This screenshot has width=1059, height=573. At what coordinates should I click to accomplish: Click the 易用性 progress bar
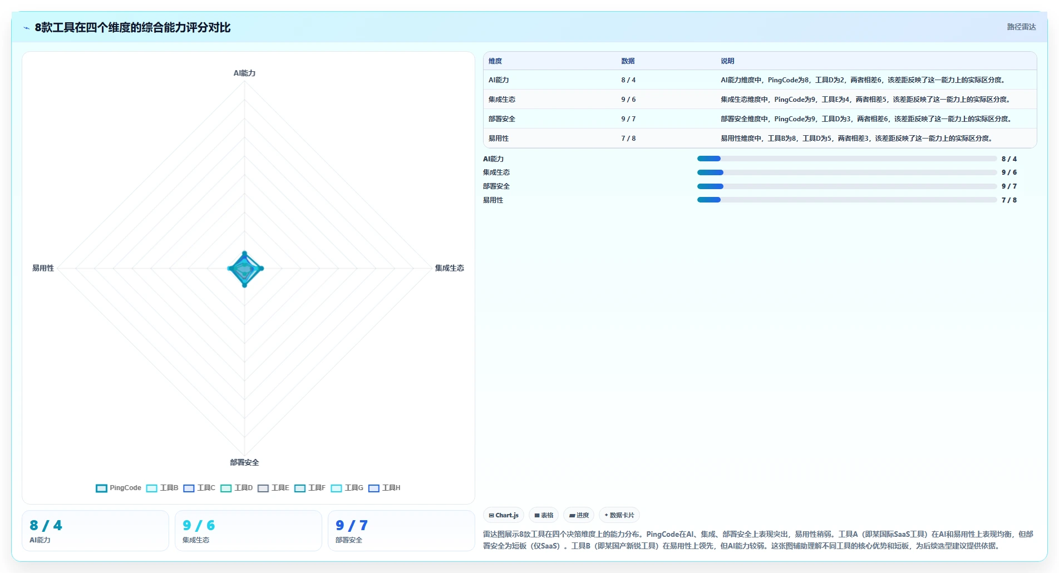pos(846,200)
